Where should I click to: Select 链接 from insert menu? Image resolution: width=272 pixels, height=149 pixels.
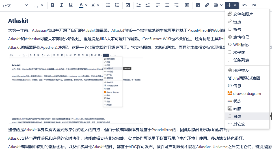tap(247, 22)
